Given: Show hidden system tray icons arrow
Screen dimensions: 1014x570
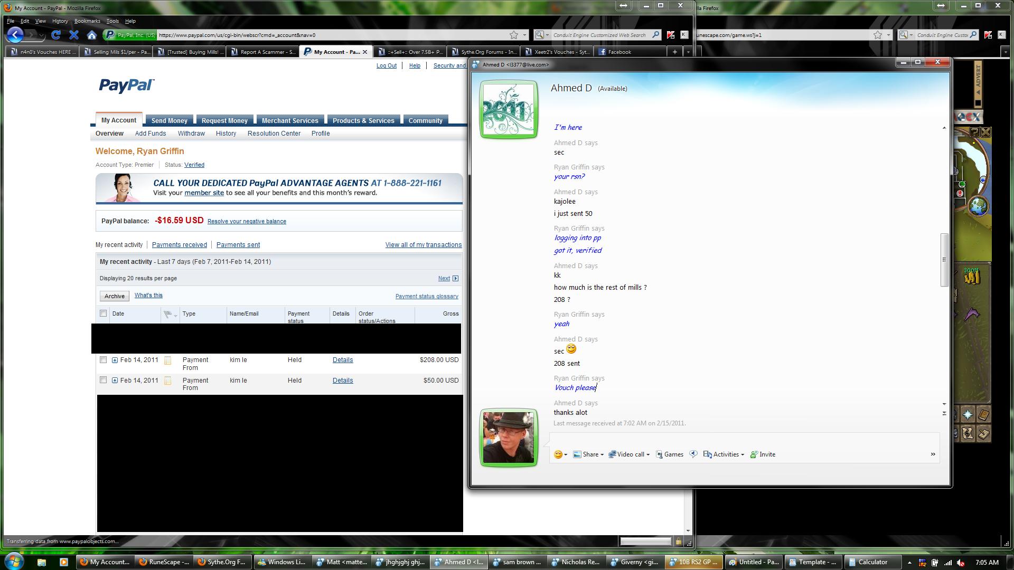Looking at the screenshot, I should click(x=909, y=563).
